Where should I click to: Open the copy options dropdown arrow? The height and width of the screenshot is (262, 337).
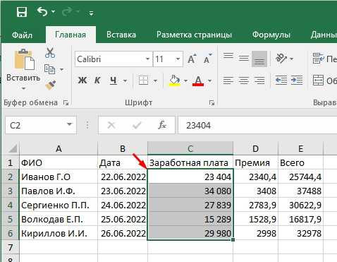coord(61,69)
